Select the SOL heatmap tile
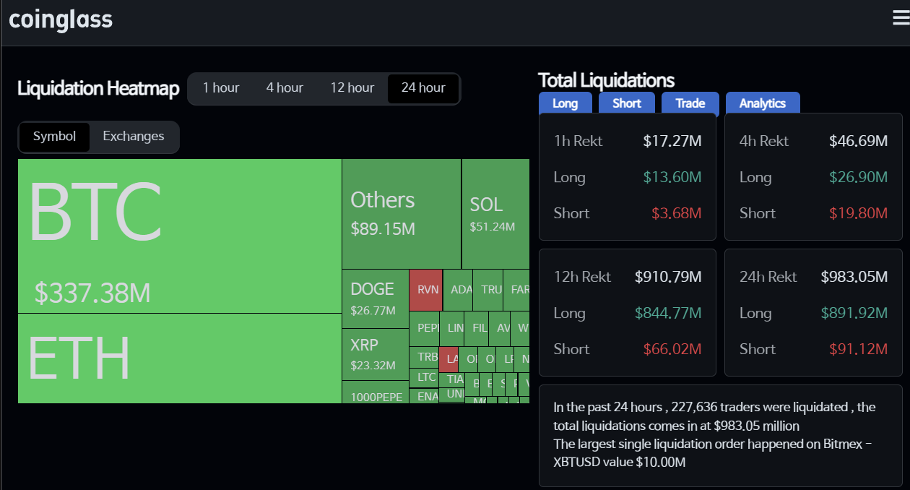This screenshot has width=910, height=490. [x=495, y=214]
